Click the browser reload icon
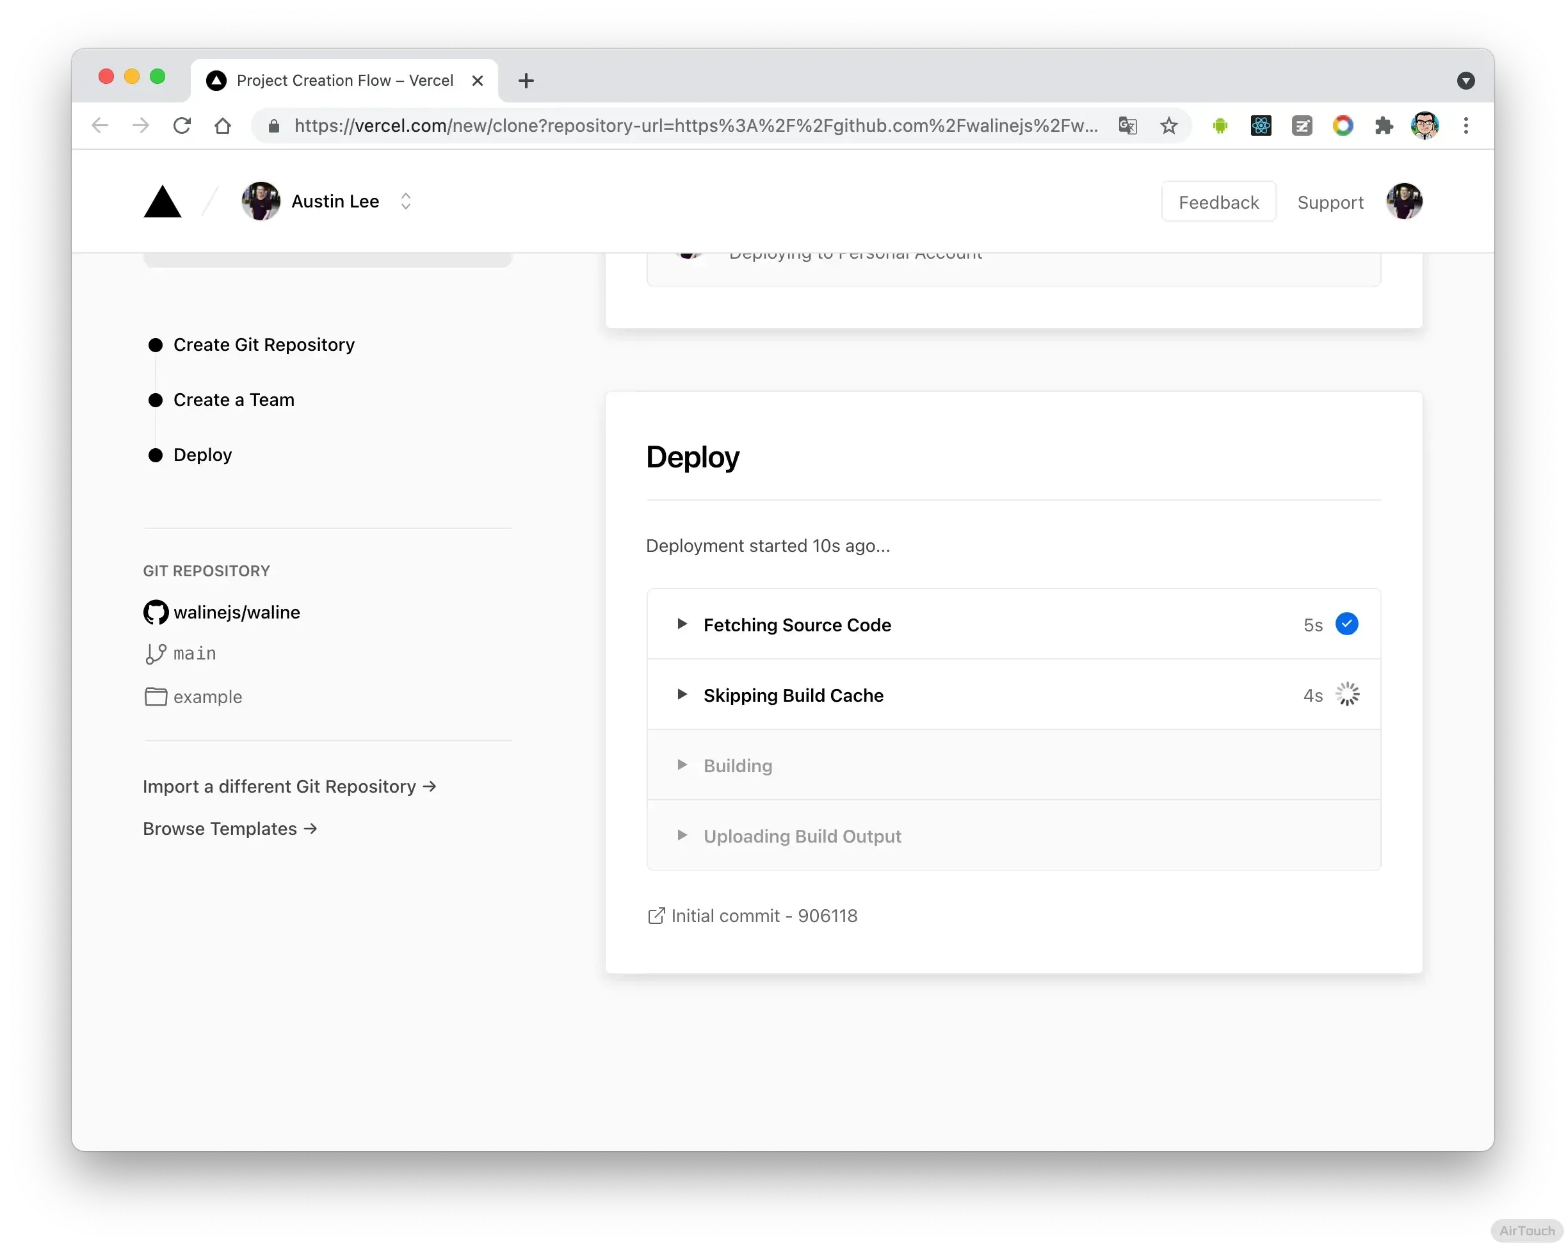 (182, 125)
